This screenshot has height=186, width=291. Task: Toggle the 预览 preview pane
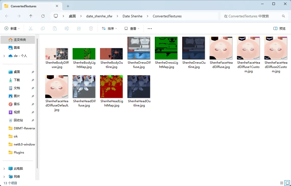pyautogui.click(x=279, y=28)
